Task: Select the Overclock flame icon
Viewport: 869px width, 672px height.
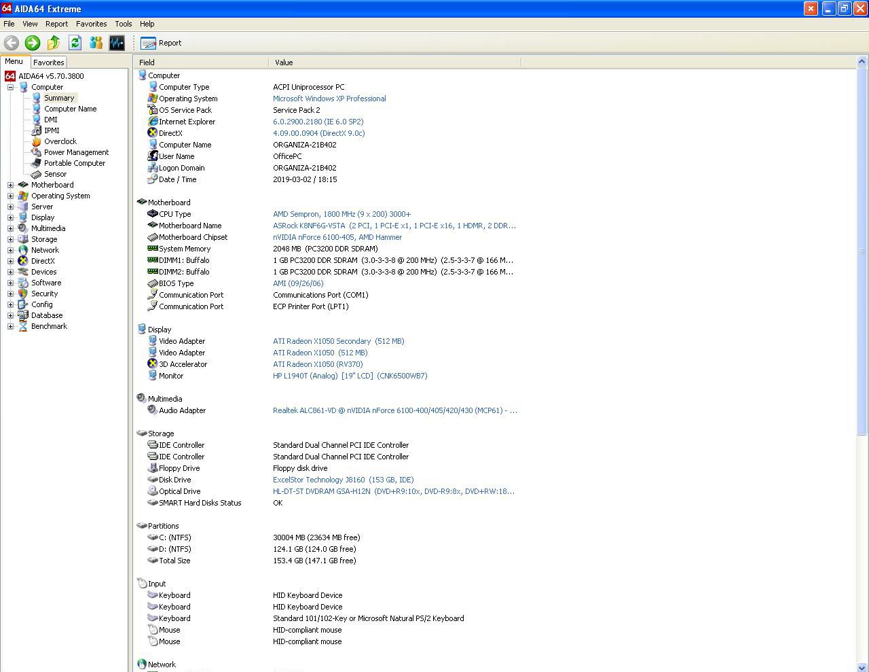Action: coord(37,141)
